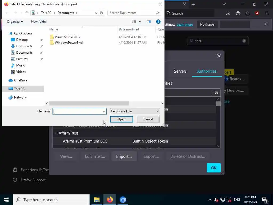This screenshot has width=273, height=205.
Task: Clear the cert search in Firefox settings
Action: point(244,41)
